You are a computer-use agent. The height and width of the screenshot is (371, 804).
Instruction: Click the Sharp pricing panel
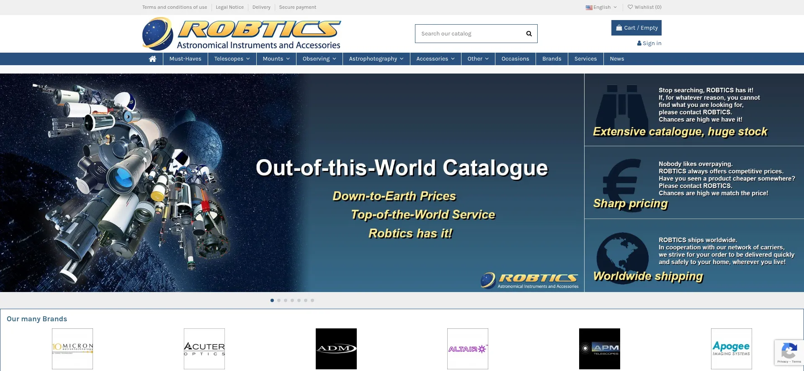(694, 183)
